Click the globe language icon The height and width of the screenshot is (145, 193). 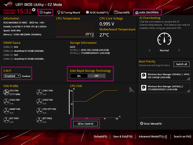41,12
